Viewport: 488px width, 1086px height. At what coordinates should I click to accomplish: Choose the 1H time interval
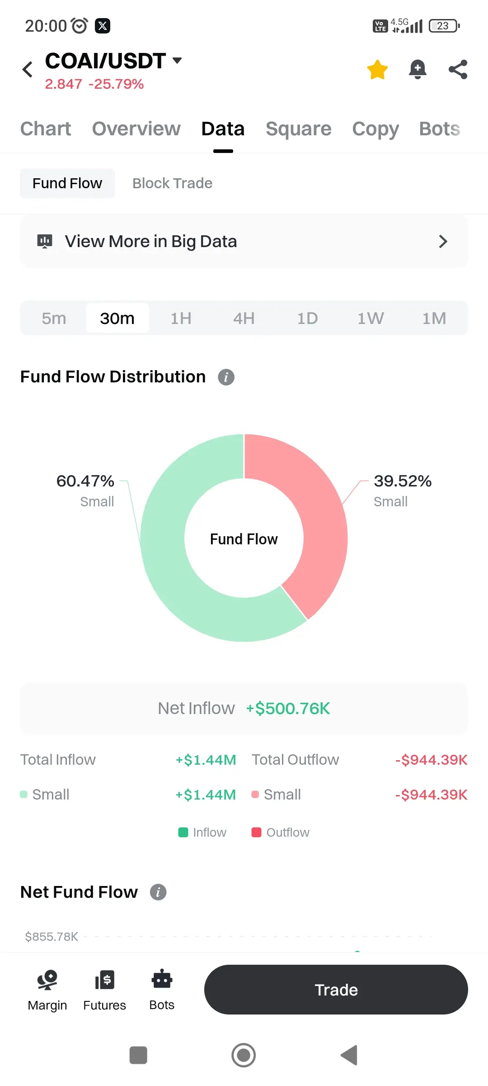tap(181, 319)
